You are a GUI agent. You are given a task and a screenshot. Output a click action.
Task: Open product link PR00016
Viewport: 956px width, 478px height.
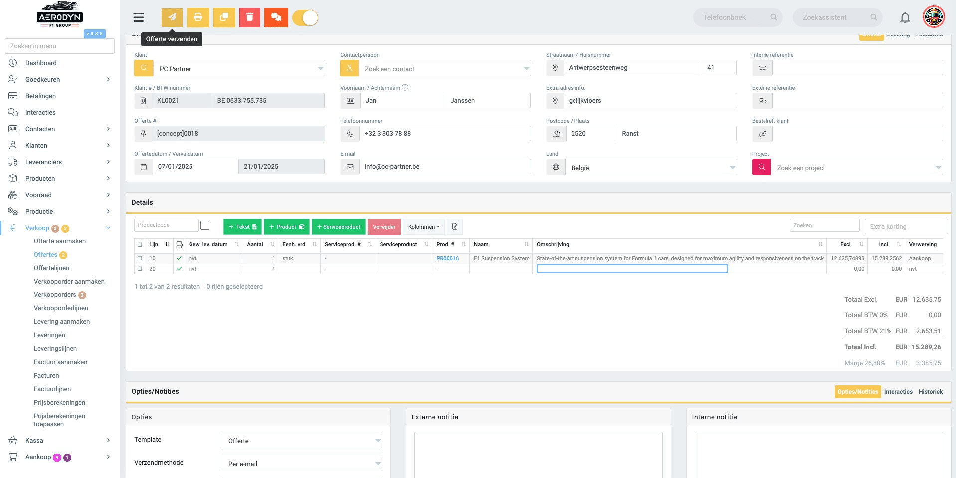tap(447, 258)
